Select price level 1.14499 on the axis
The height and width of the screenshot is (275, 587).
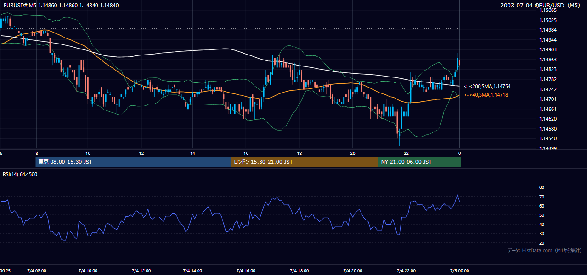(x=547, y=148)
